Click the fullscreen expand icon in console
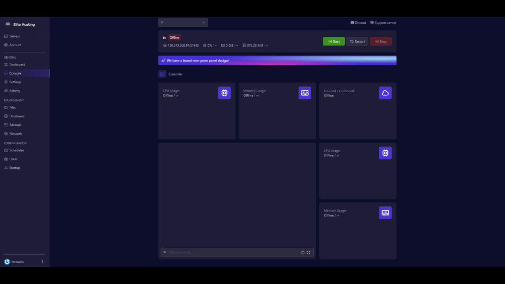Screen dimensions: 505x284 point(309,252)
